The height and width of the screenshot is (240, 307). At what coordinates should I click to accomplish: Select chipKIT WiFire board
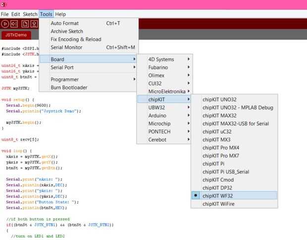(234, 203)
